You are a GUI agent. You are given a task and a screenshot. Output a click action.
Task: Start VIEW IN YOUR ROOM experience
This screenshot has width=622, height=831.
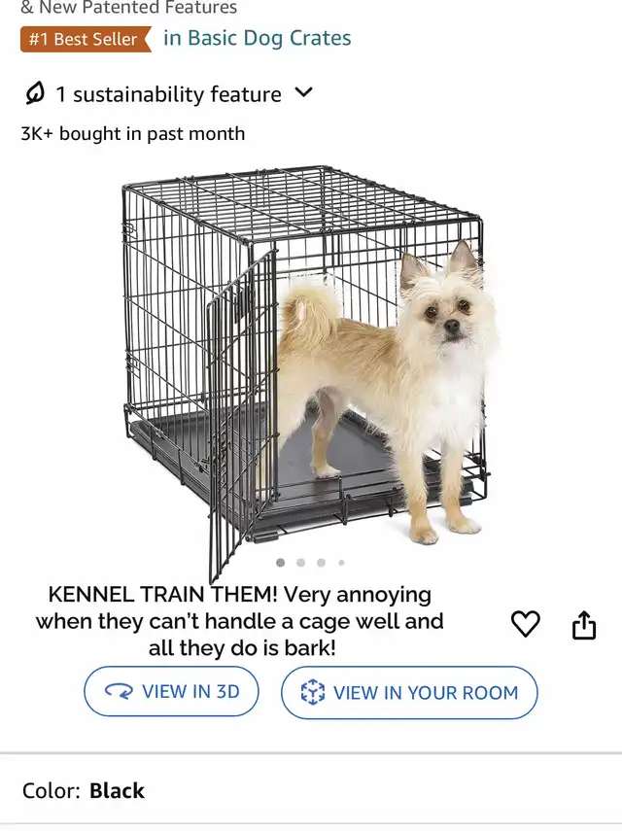tap(409, 692)
